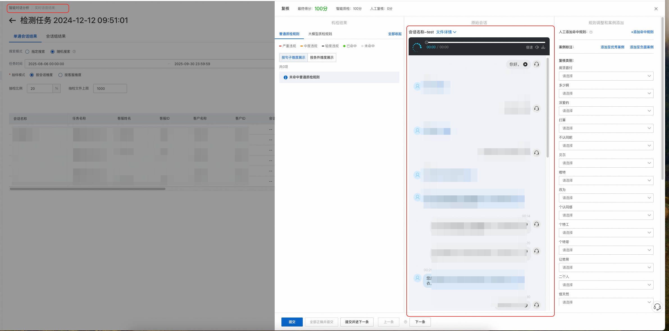Play the 你好 sentence audio
Viewport: 669px width, 331px height.
click(525, 64)
